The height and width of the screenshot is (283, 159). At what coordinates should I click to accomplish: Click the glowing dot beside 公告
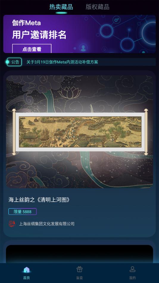point(7,62)
